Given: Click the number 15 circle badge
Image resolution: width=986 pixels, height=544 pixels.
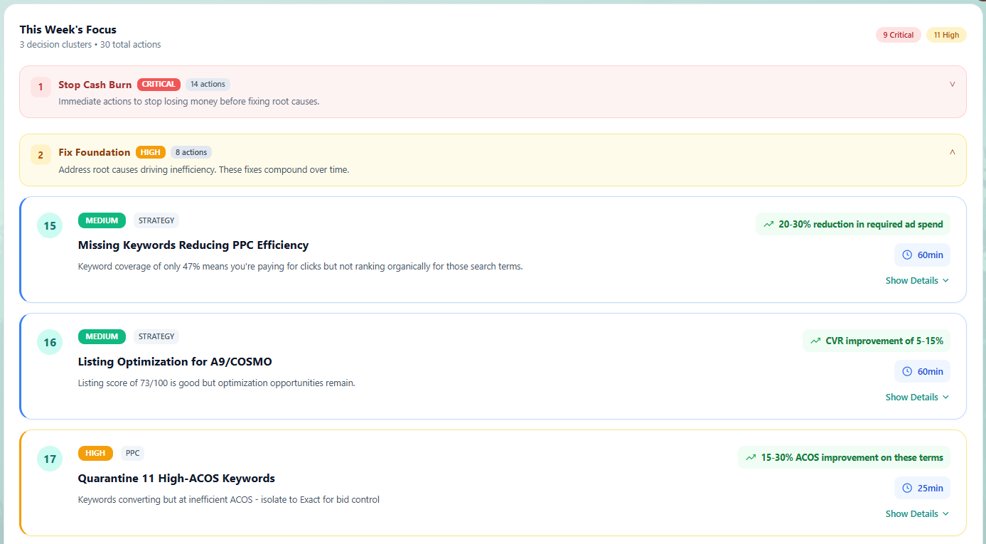Looking at the screenshot, I should [x=50, y=226].
